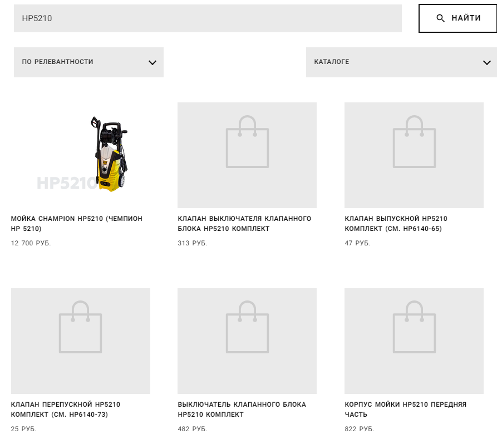Open the КЛАПАН ВЫПУСКНОЙ HP5210 КОМПЛЕКТ link

pyautogui.click(x=396, y=224)
